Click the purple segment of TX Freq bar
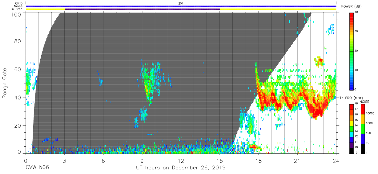Viewport: 378px width, 174px height. click(142, 9)
